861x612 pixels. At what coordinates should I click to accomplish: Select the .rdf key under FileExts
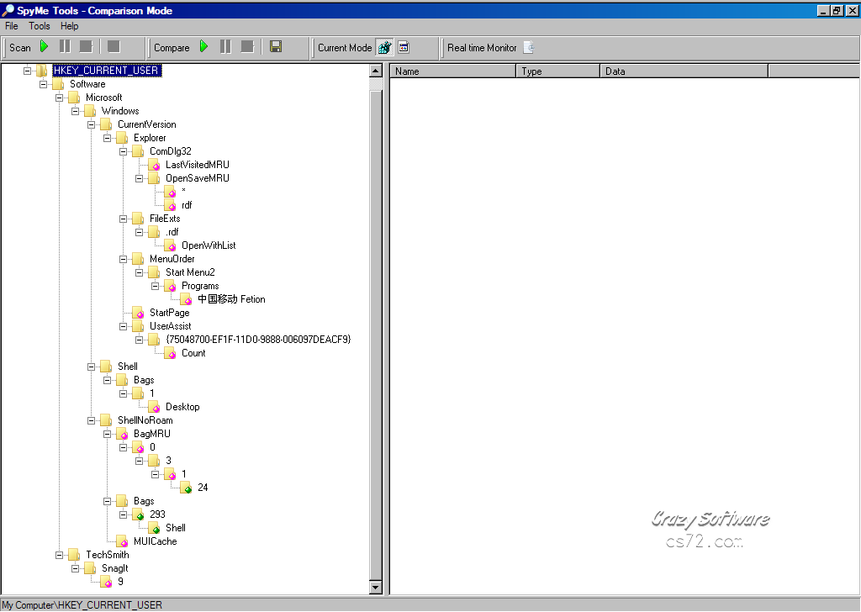[x=172, y=232]
